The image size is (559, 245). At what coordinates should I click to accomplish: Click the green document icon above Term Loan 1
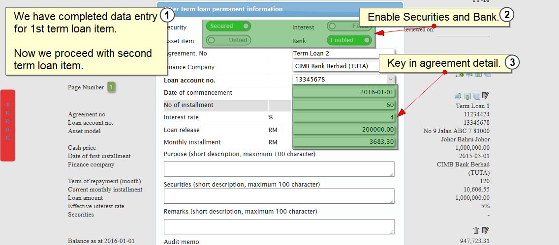coord(467,96)
